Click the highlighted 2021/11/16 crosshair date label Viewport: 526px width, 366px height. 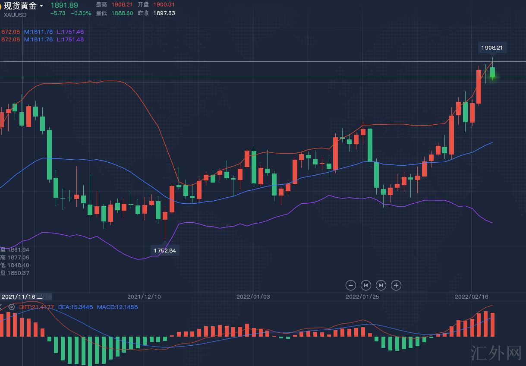click(22, 297)
